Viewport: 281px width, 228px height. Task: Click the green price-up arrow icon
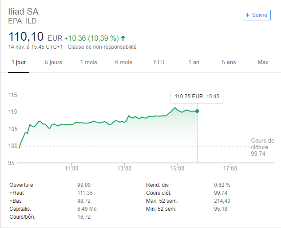point(123,38)
